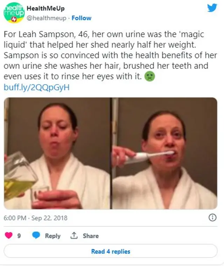Open the tweet info circle icon
The width and height of the screenshot is (224, 266).
coord(212,218)
